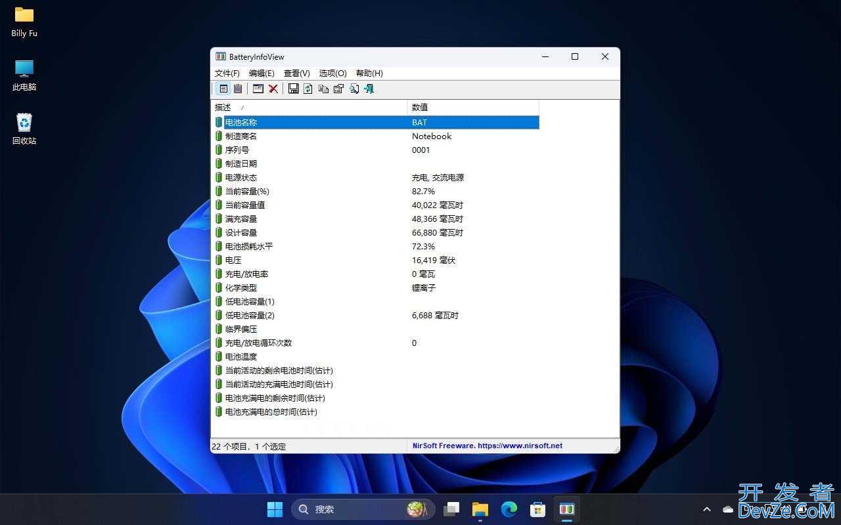
Task: Open the 帮助(H) menu
Action: 369,73
